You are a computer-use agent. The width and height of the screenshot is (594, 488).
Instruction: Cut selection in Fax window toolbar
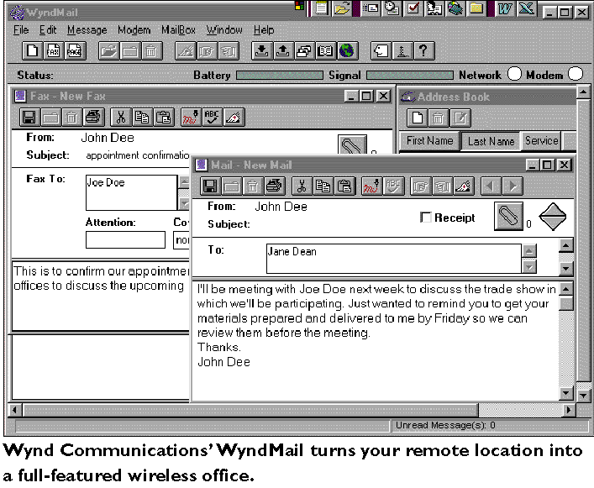click(120, 117)
